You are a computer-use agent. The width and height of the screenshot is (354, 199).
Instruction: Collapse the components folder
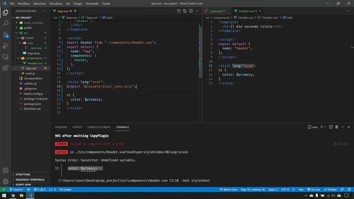(18, 58)
